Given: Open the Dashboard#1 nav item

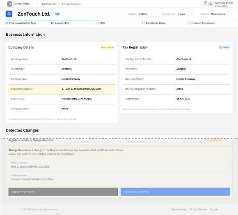Looking at the screenshot, I should coord(49,4).
